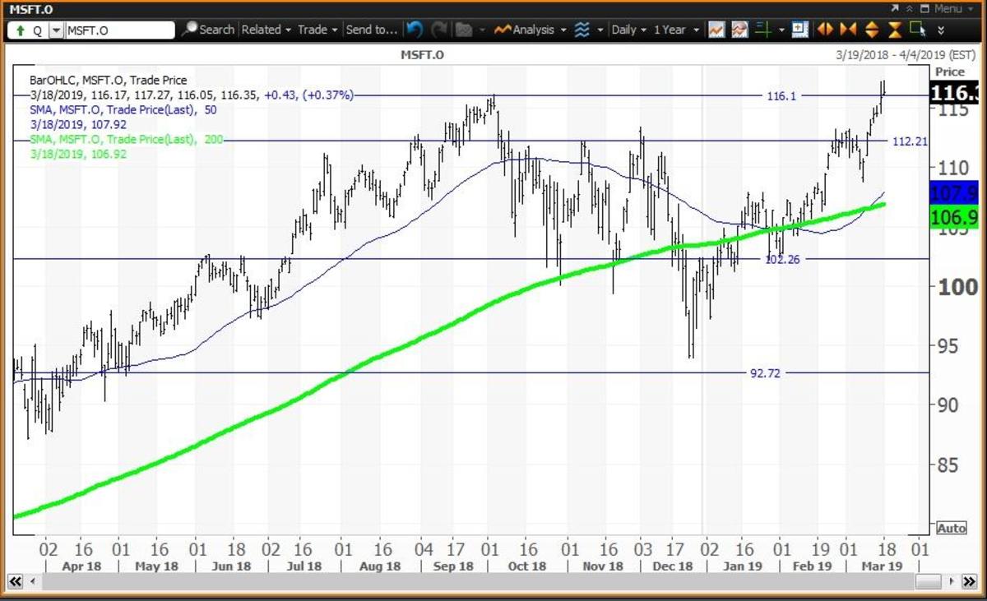Open the Related dropdown menu
This screenshot has width=987, height=601.
(266, 30)
